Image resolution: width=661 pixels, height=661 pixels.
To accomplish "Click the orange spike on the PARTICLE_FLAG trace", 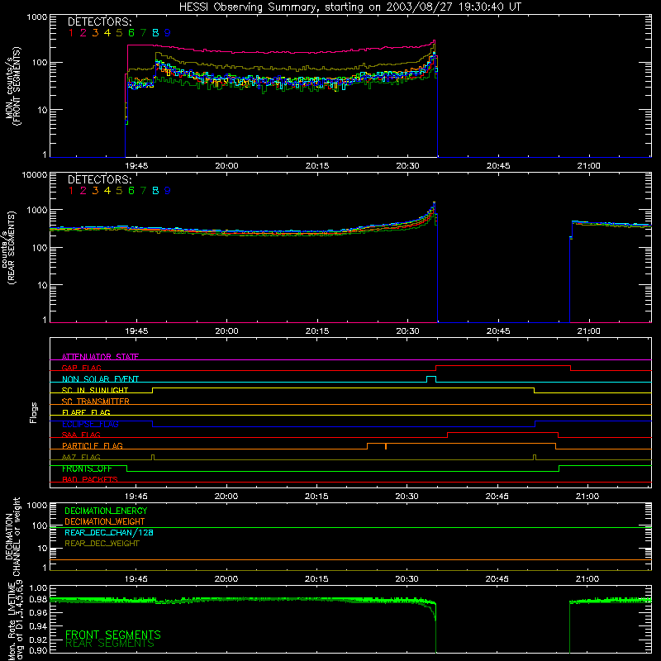I will [x=386, y=446].
